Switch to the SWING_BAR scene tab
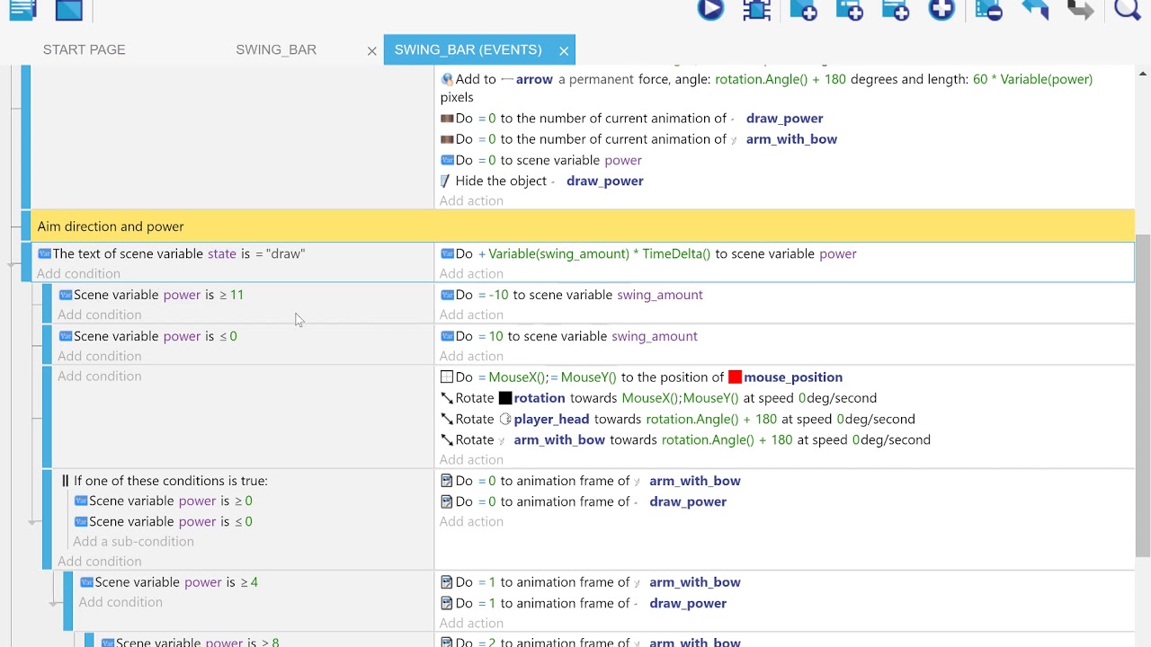This screenshot has height=647, width=1151. coord(276,49)
